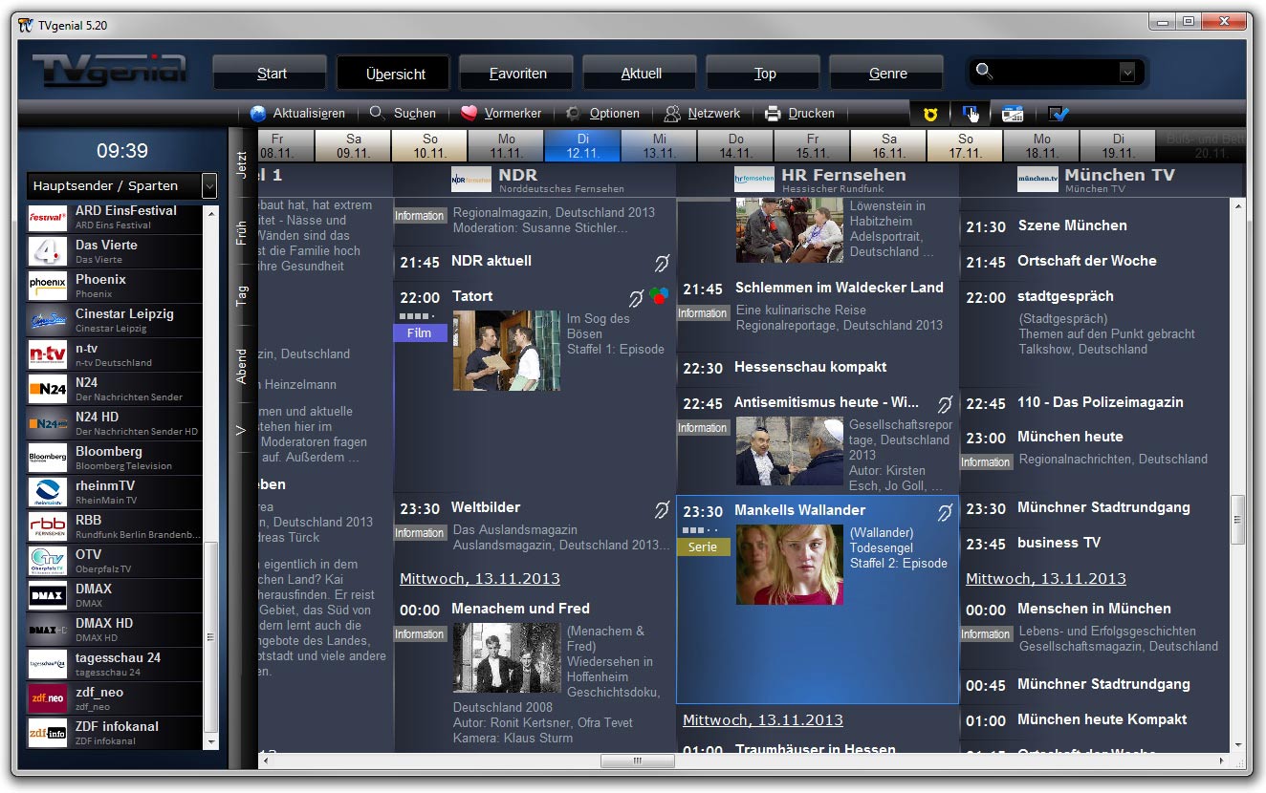Select the Di 19.11. date

(1118, 145)
